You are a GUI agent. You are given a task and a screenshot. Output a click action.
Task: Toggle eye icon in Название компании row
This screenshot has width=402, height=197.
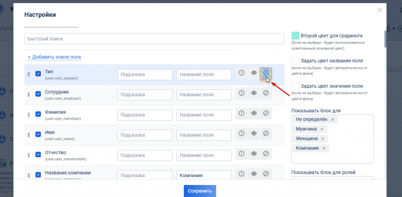pyautogui.click(x=254, y=174)
